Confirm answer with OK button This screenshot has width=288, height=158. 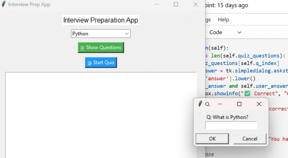tap(212, 139)
